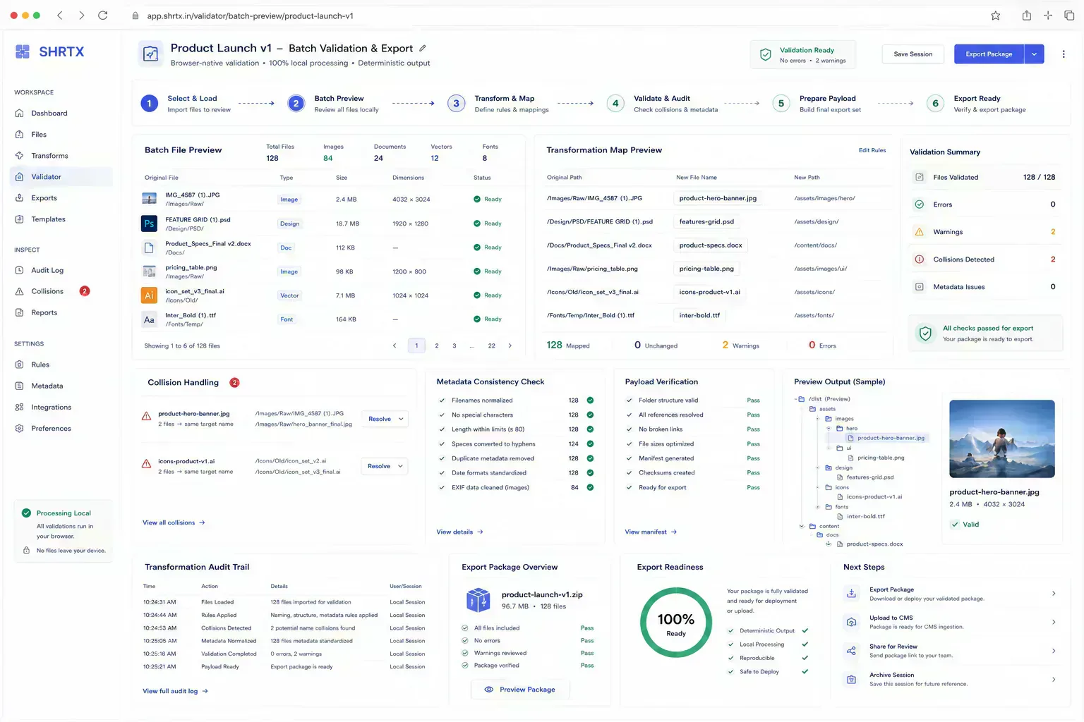Open the Export Package dropdown arrow
The height and width of the screenshot is (722, 1084).
(x=1035, y=54)
